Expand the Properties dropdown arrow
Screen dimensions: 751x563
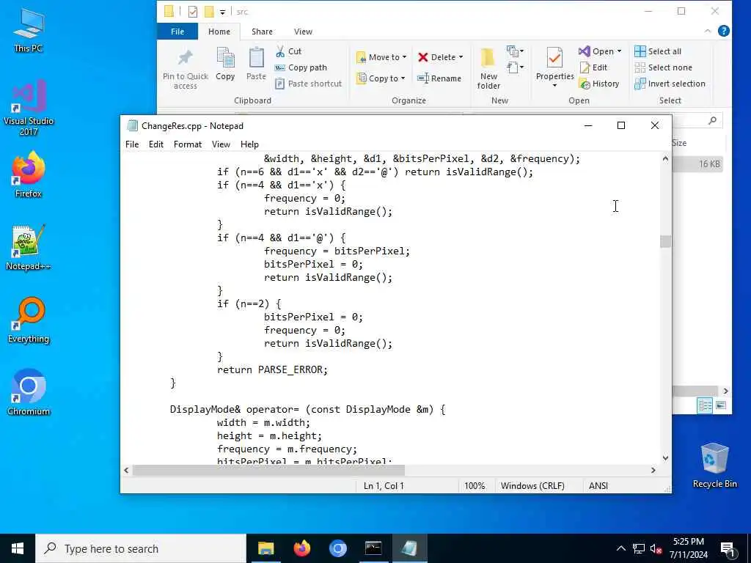tap(554, 86)
